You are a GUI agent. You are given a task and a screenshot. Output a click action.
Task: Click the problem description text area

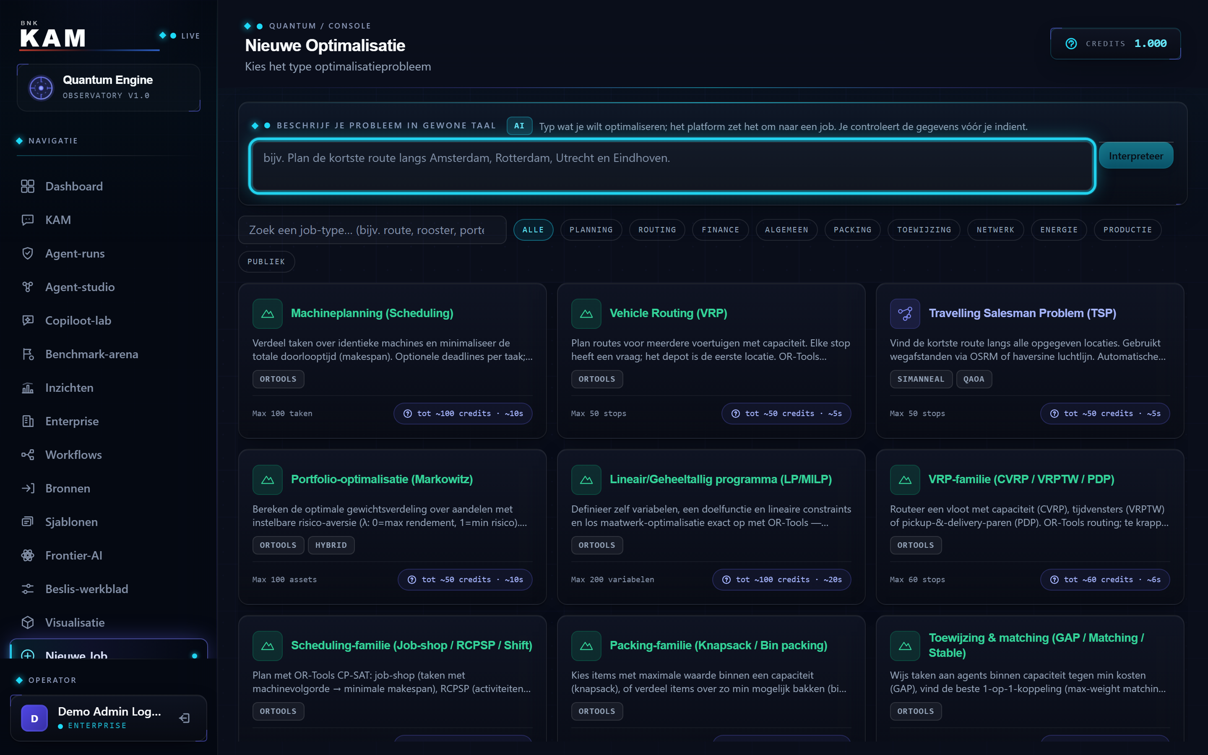pyautogui.click(x=672, y=166)
